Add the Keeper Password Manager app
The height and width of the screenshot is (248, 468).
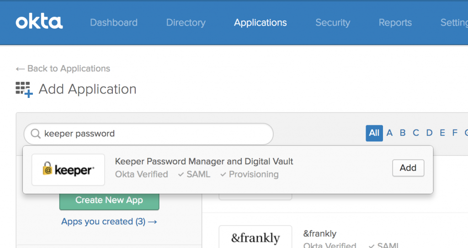point(408,168)
